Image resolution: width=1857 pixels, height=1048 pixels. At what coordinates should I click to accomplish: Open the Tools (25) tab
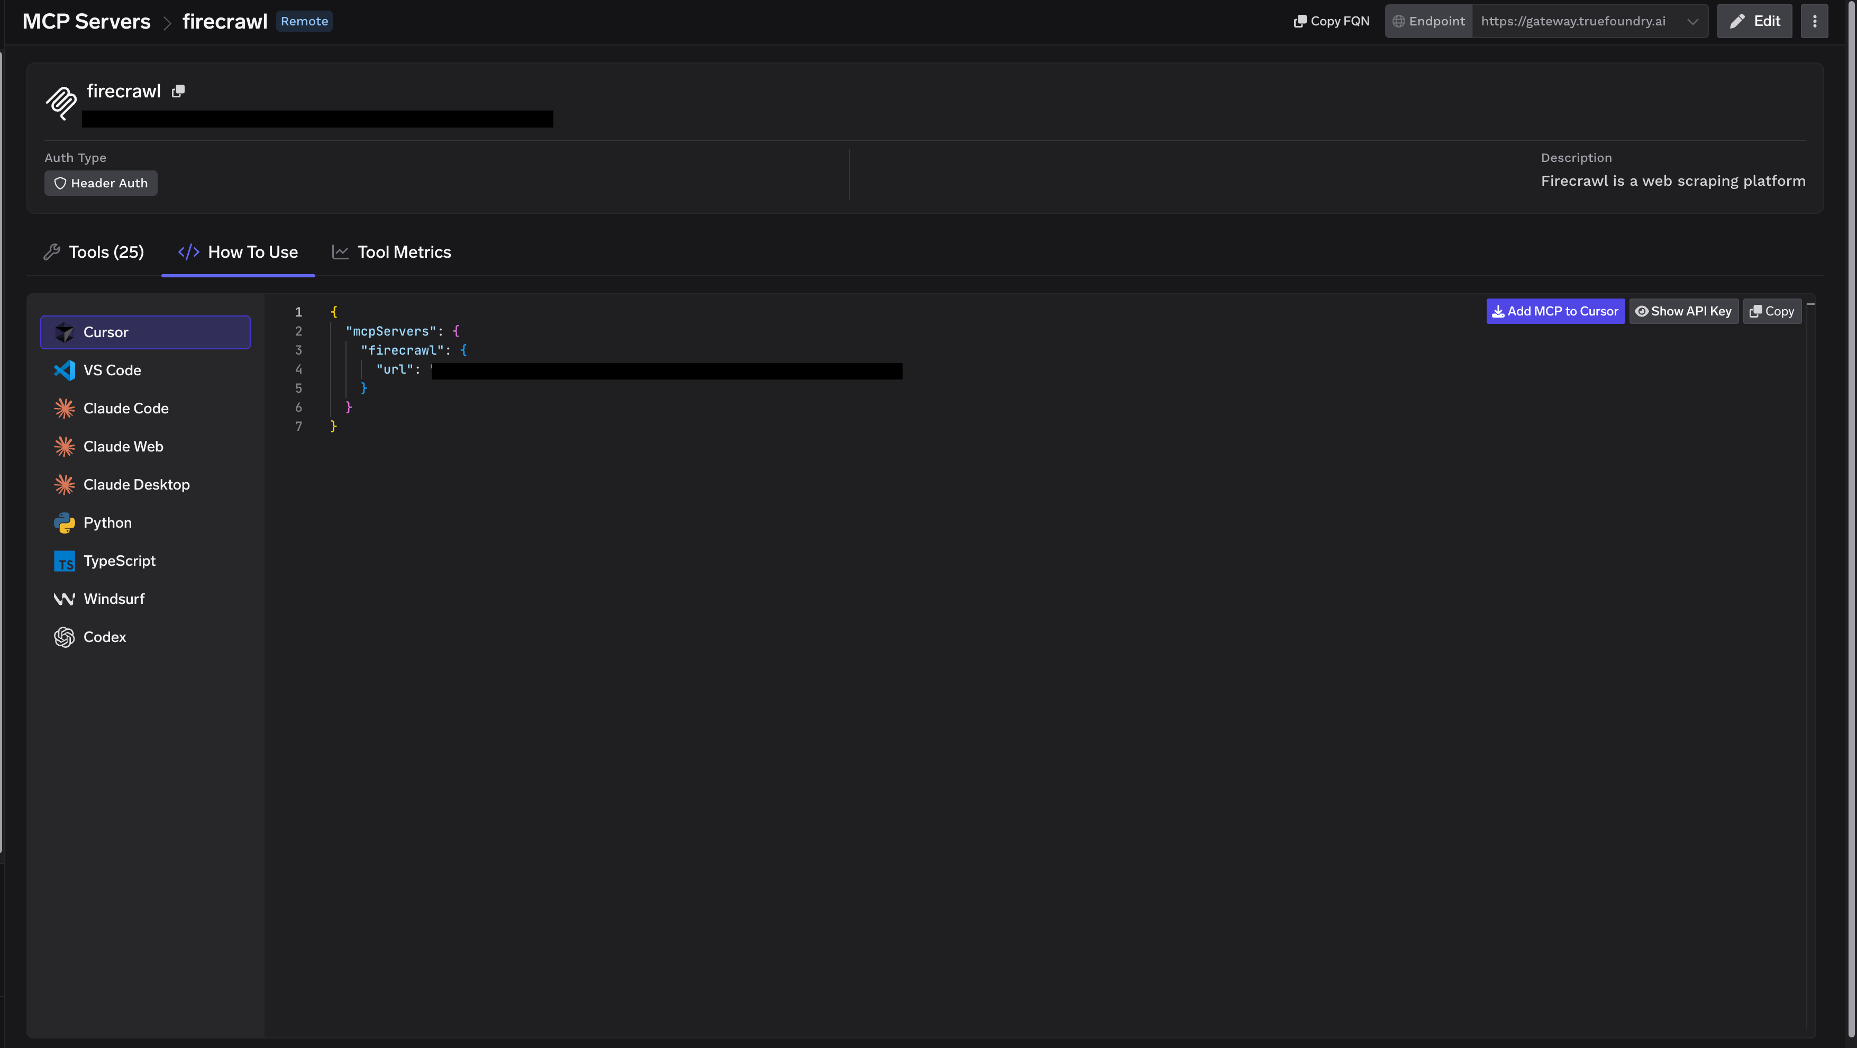94,252
